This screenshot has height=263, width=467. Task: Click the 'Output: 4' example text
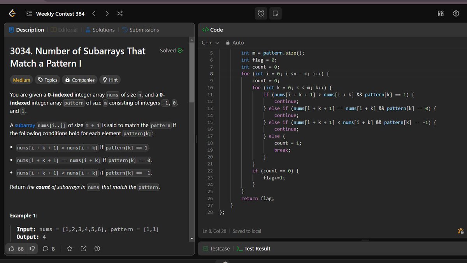click(31, 237)
